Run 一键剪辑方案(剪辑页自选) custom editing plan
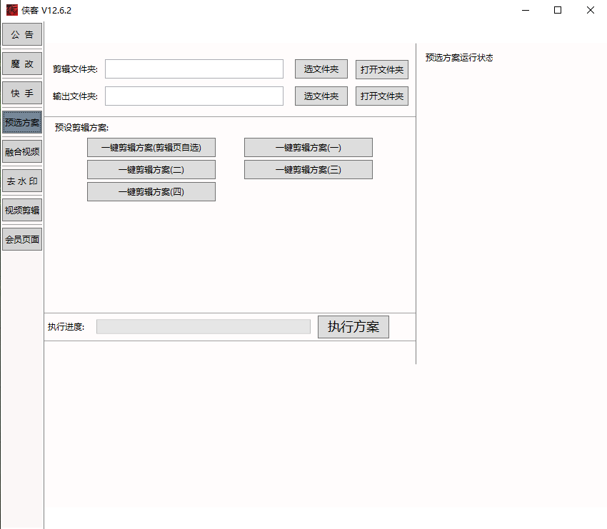This screenshot has width=607, height=529. click(x=151, y=147)
